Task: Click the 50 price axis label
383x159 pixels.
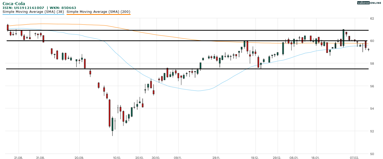Action: [x=372, y=154]
